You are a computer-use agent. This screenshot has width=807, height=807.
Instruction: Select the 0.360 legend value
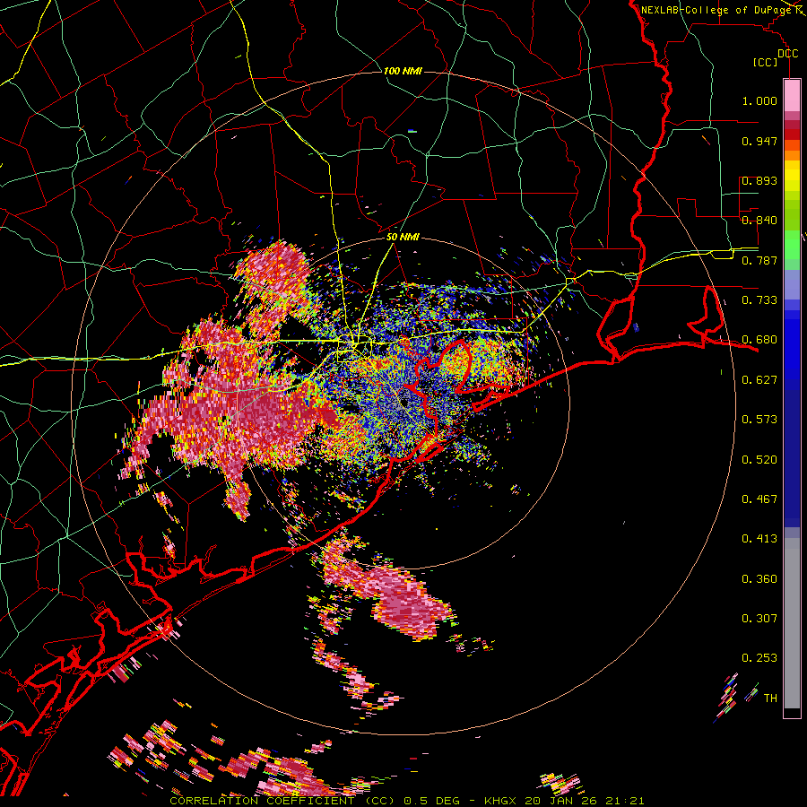(x=759, y=579)
